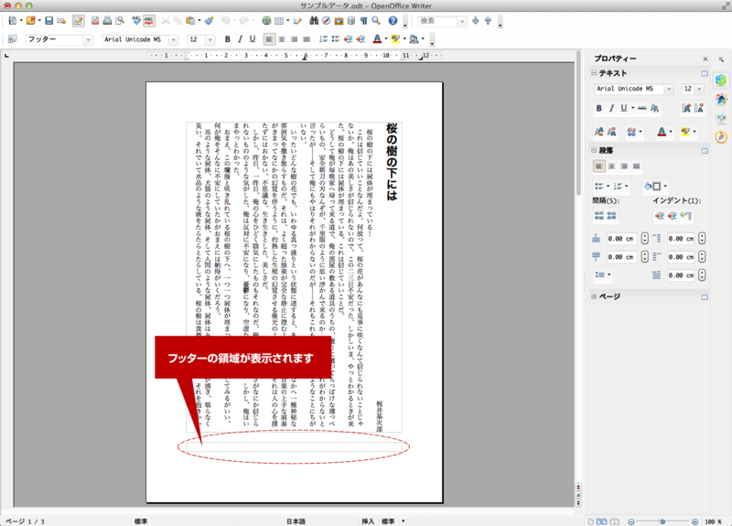Image resolution: width=732 pixels, height=526 pixels.
Task: Collapse the 段落 section
Action: pyautogui.click(x=594, y=150)
